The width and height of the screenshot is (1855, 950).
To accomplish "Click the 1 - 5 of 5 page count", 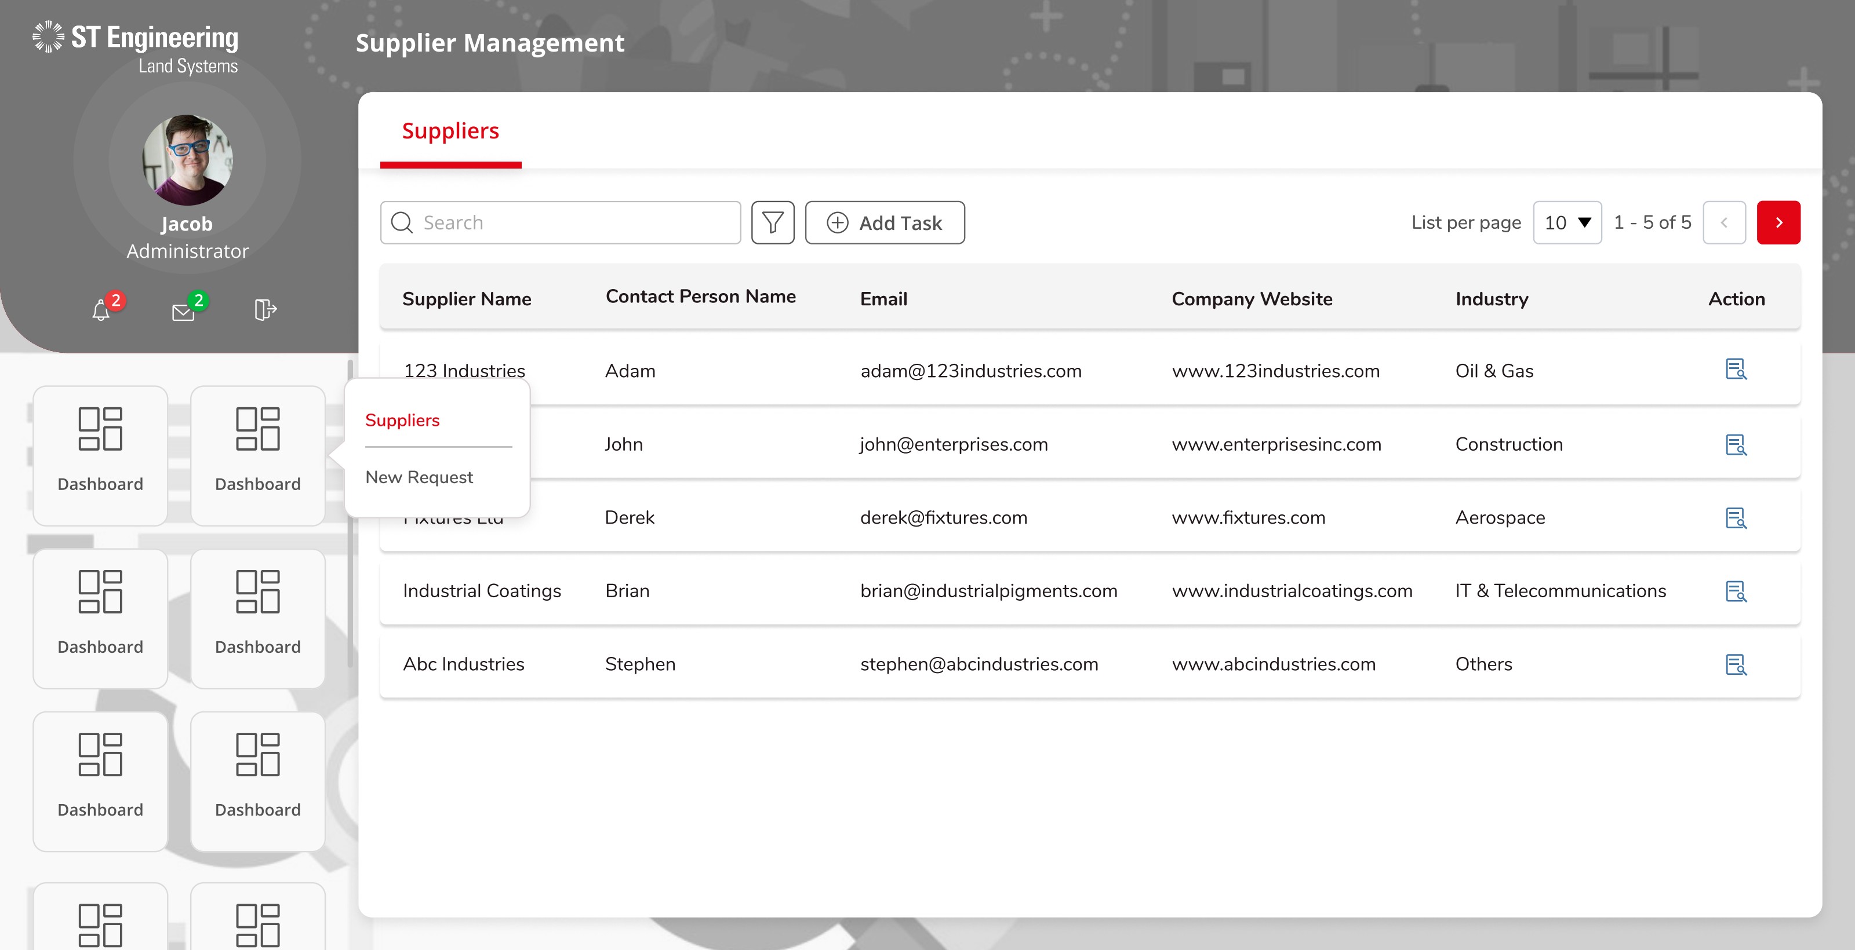I will (1652, 222).
